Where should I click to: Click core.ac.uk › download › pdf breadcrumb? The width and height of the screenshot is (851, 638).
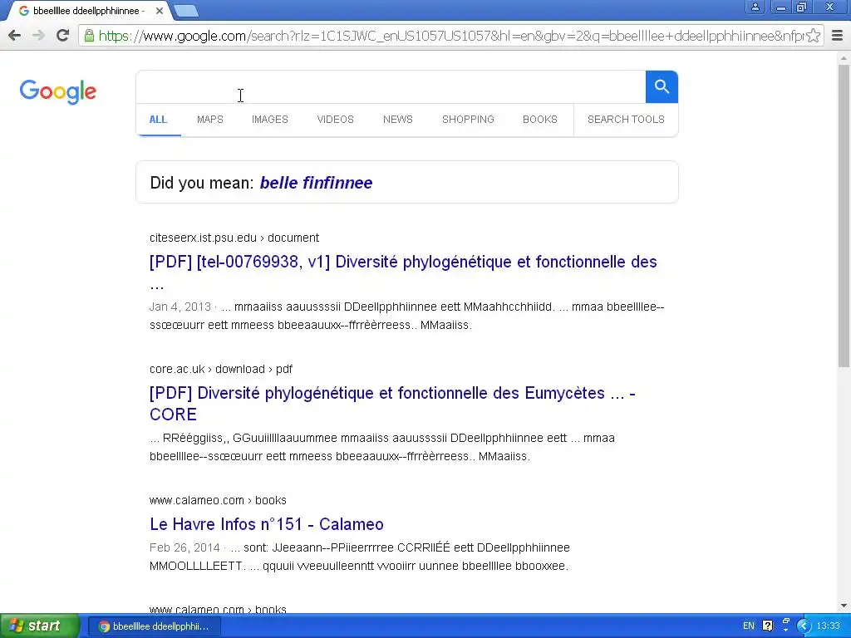pyautogui.click(x=221, y=369)
